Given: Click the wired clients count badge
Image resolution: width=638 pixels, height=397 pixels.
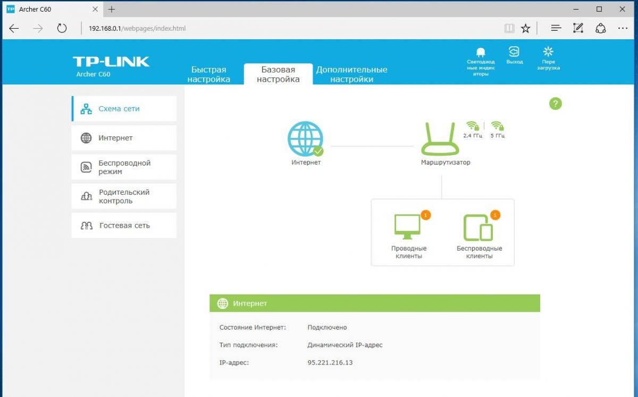Looking at the screenshot, I should (x=426, y=215).
